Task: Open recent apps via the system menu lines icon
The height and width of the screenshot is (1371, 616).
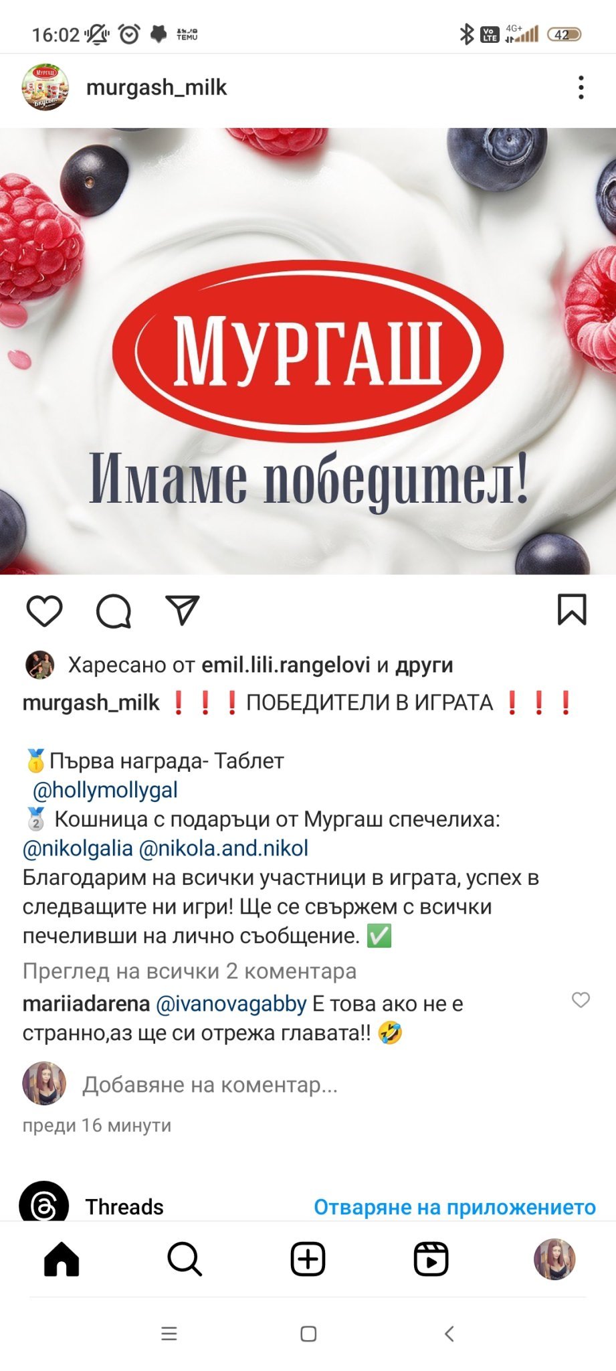Action: tap(169, 1334)
